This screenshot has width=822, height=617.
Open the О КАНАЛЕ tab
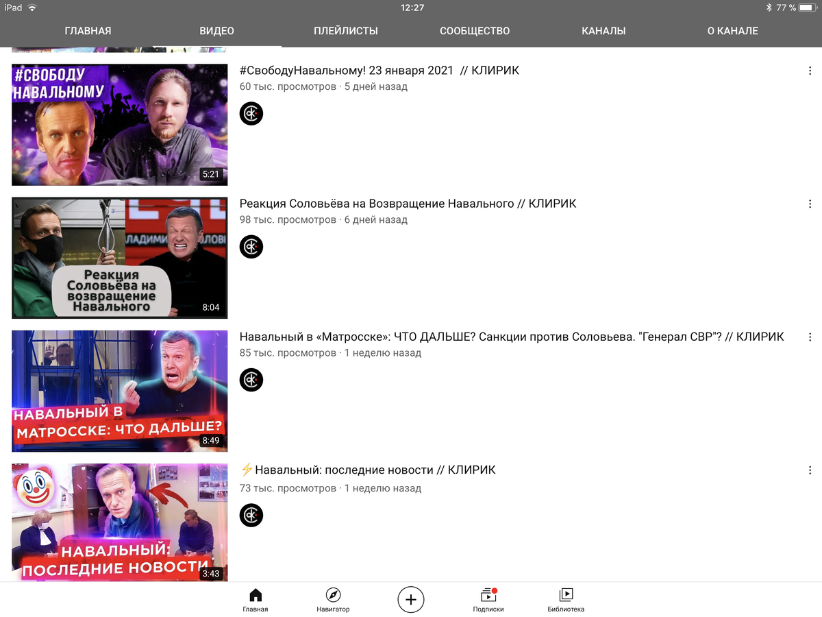click(733, 31)
